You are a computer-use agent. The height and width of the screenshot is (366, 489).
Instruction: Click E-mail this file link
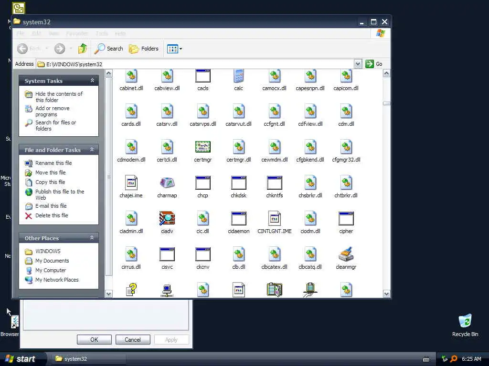(x=51, y=206)
